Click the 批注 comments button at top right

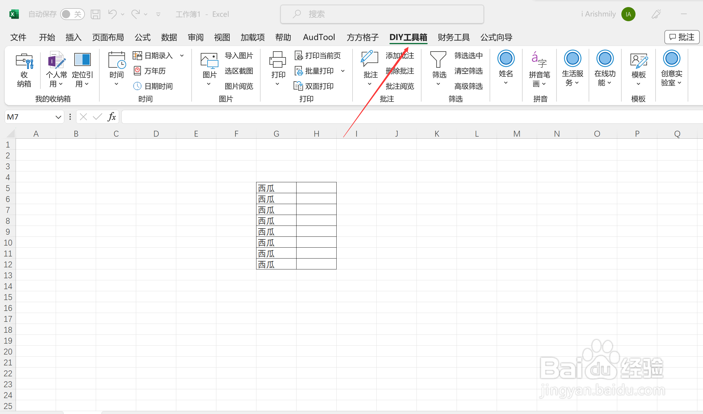pyautogui.click(x=682, y=37)
